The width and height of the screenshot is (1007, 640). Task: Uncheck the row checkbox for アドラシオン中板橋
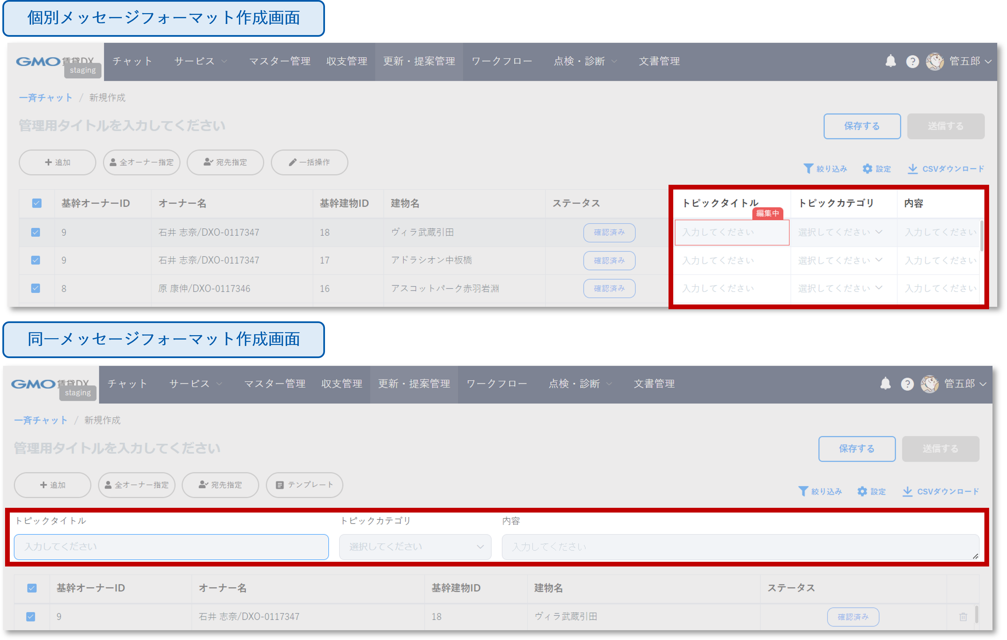pyautogui.click(x=36, y=260)
